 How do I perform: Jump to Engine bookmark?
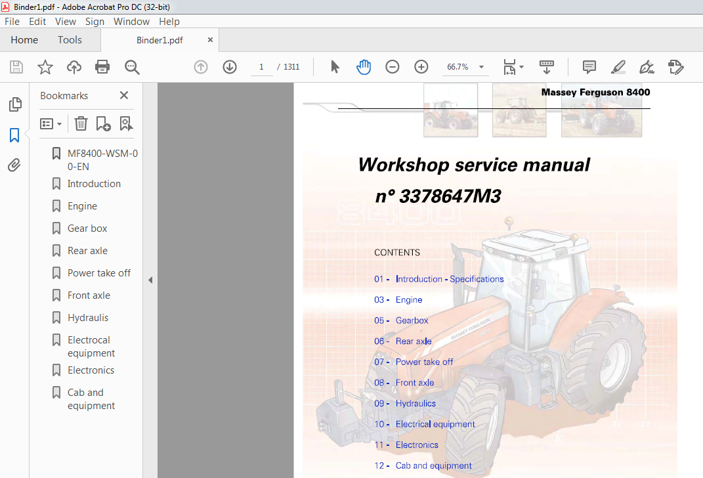click(82, 206)
